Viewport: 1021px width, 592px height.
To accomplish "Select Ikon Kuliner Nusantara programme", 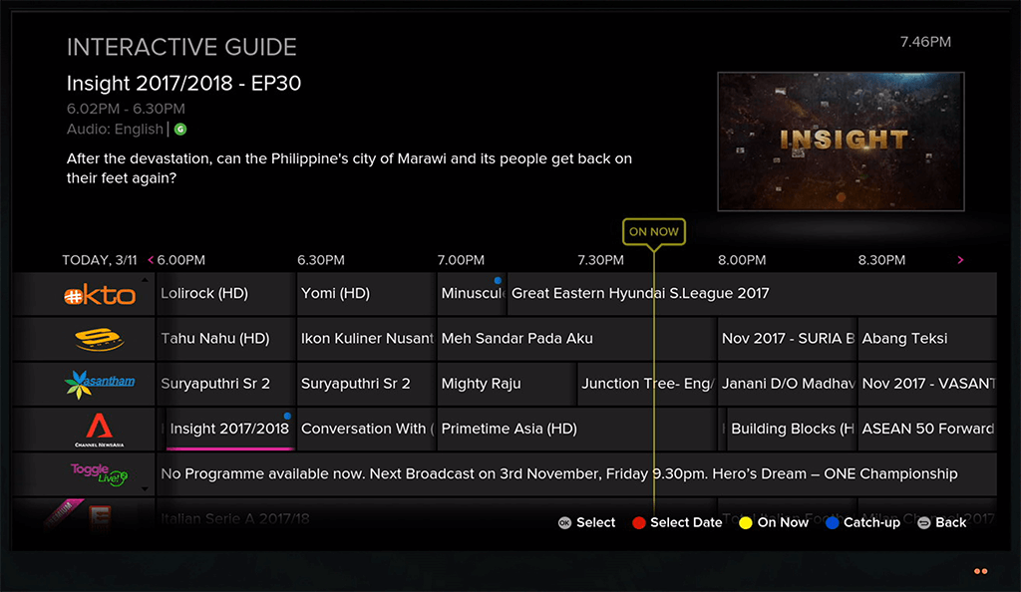I will pyautogui.click(x=366, y=338).
